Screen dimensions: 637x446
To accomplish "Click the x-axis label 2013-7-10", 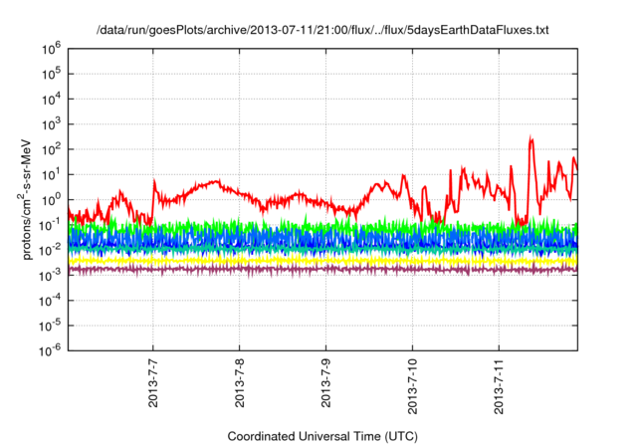I will 413,386.
